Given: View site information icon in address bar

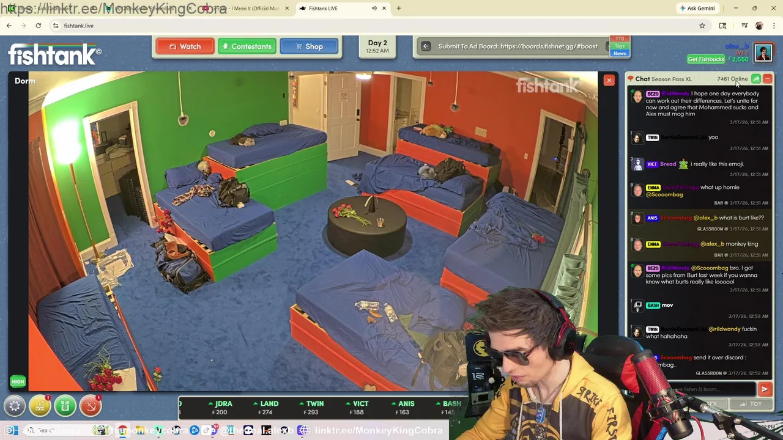Looking at the screenshot, I should (56, 26).
